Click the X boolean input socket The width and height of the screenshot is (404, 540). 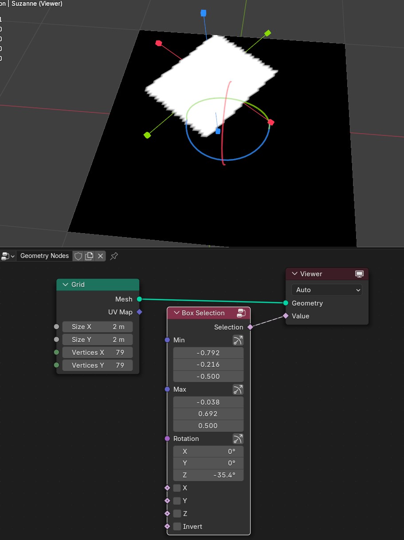(167, 488)
